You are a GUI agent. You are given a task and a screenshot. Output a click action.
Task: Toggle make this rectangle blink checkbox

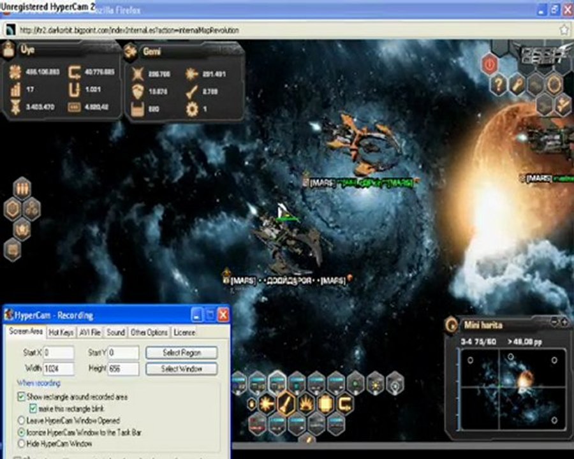tap(33, 408)
